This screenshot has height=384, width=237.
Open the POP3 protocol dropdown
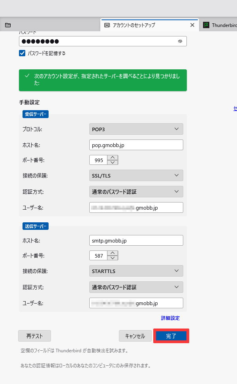pyautogui.click(x=136, y=129)
